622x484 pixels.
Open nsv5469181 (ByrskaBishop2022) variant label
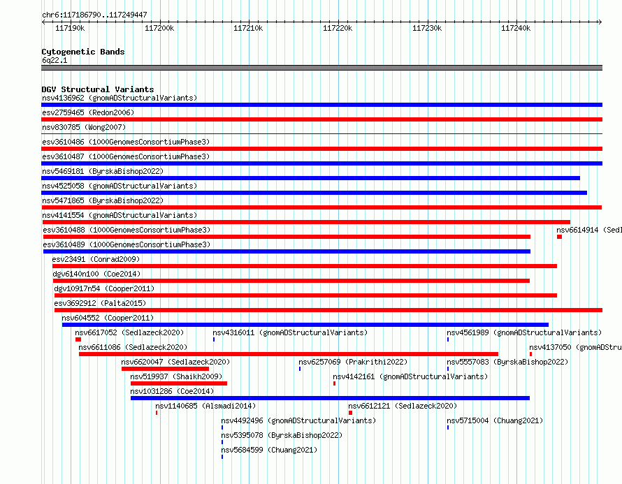tap(103, 171)
